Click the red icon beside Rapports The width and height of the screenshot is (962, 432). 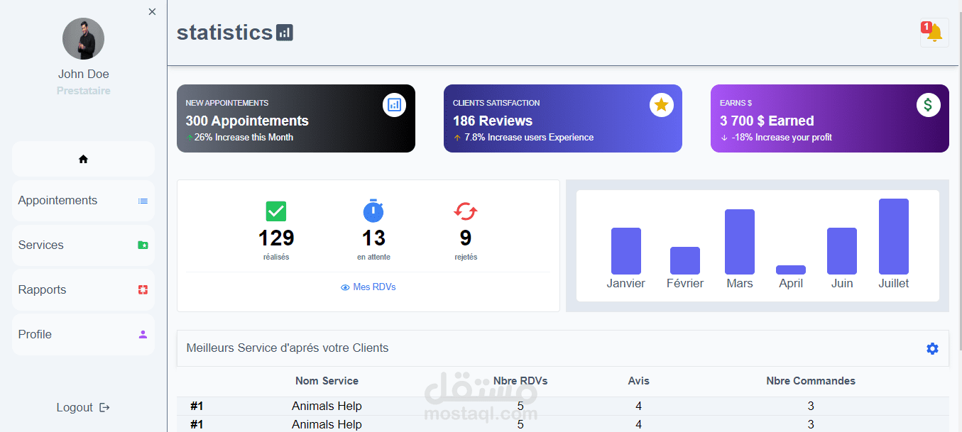pyautogui.click(x=143, y=290)
